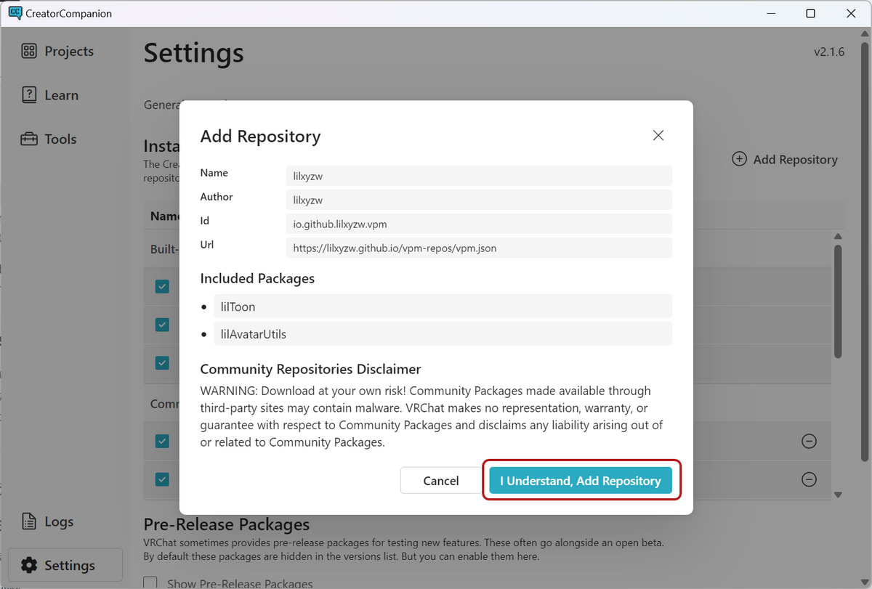Click the Settings page title
The height and width of the screenshot is (589, 872).
pos(194,53)
